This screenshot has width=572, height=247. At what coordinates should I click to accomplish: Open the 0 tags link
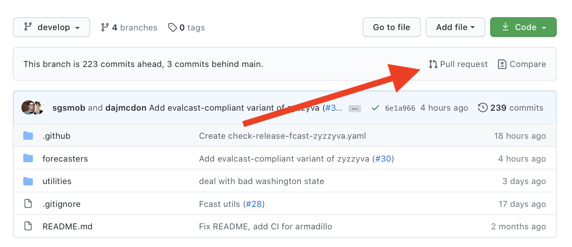tap(187, 28)
